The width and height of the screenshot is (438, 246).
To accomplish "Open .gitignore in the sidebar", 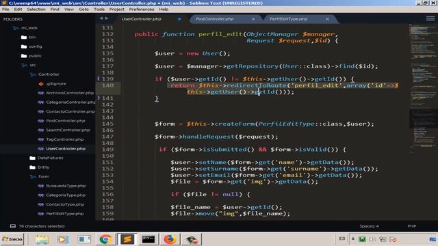I will pyautogui.click(x=56, y=83).
